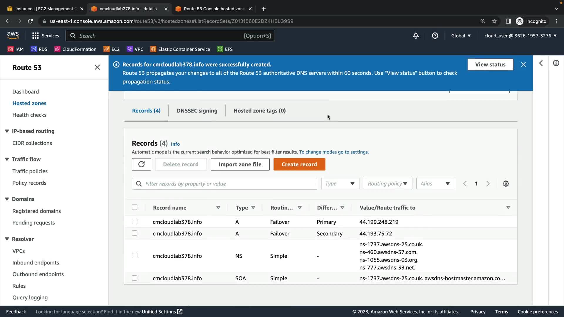564x317 pixels.
Task: Open the Services grid menu icon
Action: click(x=36, y=36)
